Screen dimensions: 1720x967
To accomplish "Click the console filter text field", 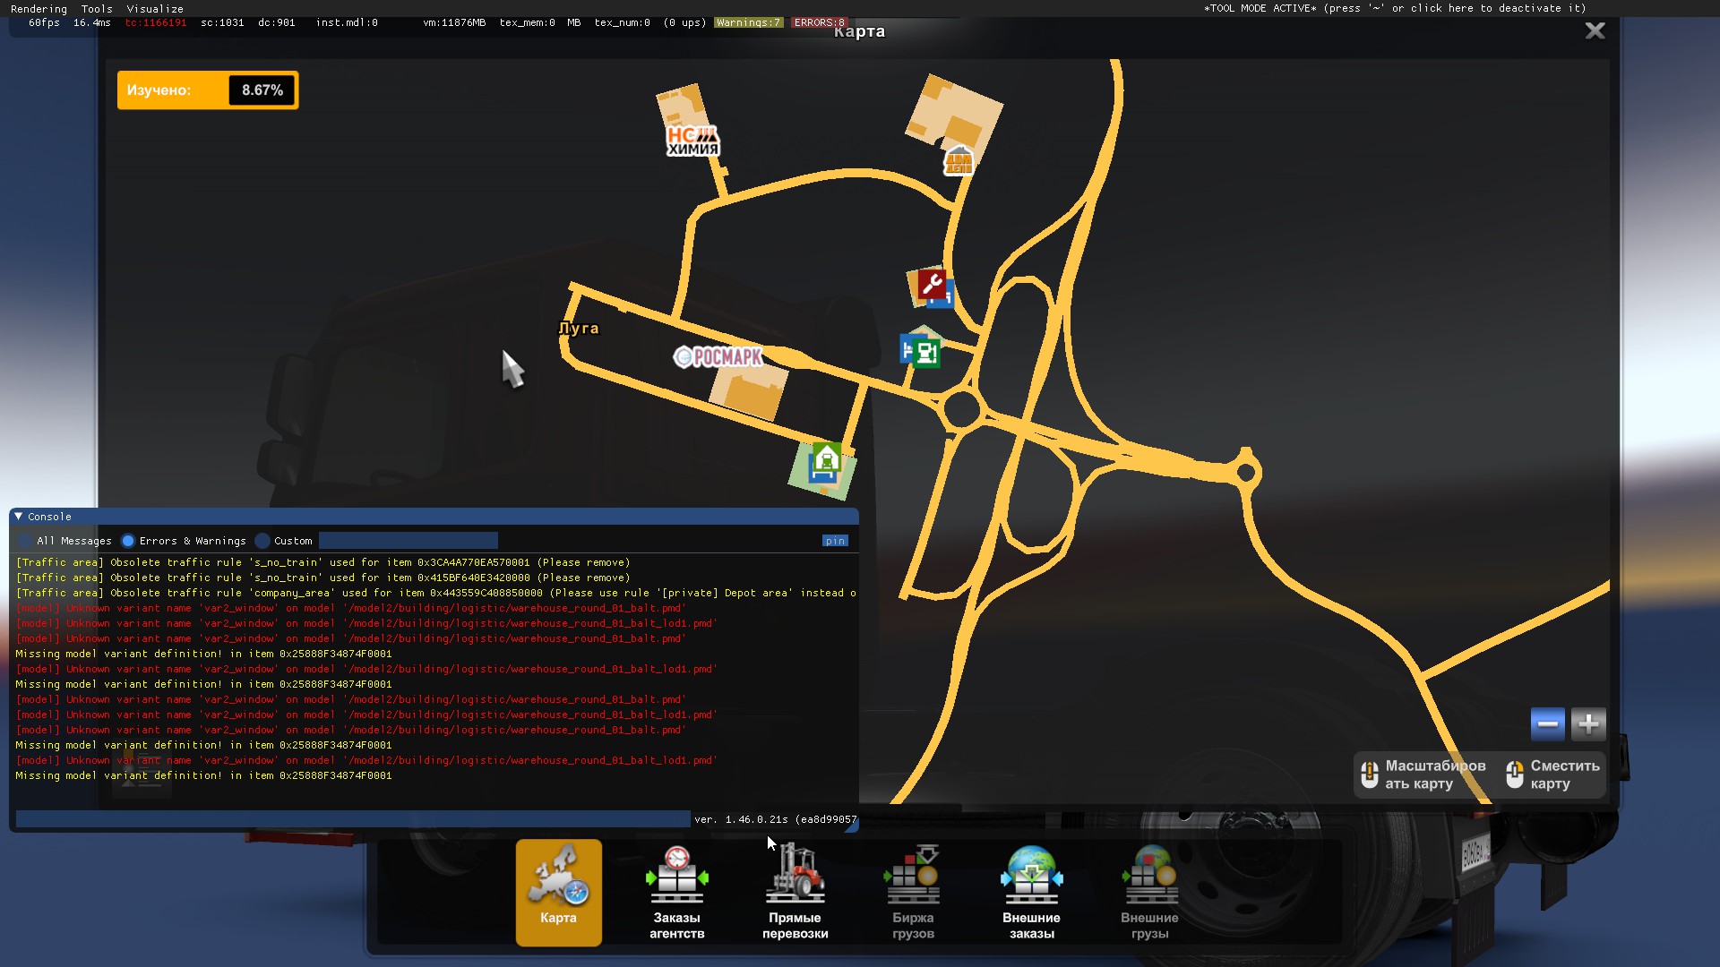I will click(408, 541).
